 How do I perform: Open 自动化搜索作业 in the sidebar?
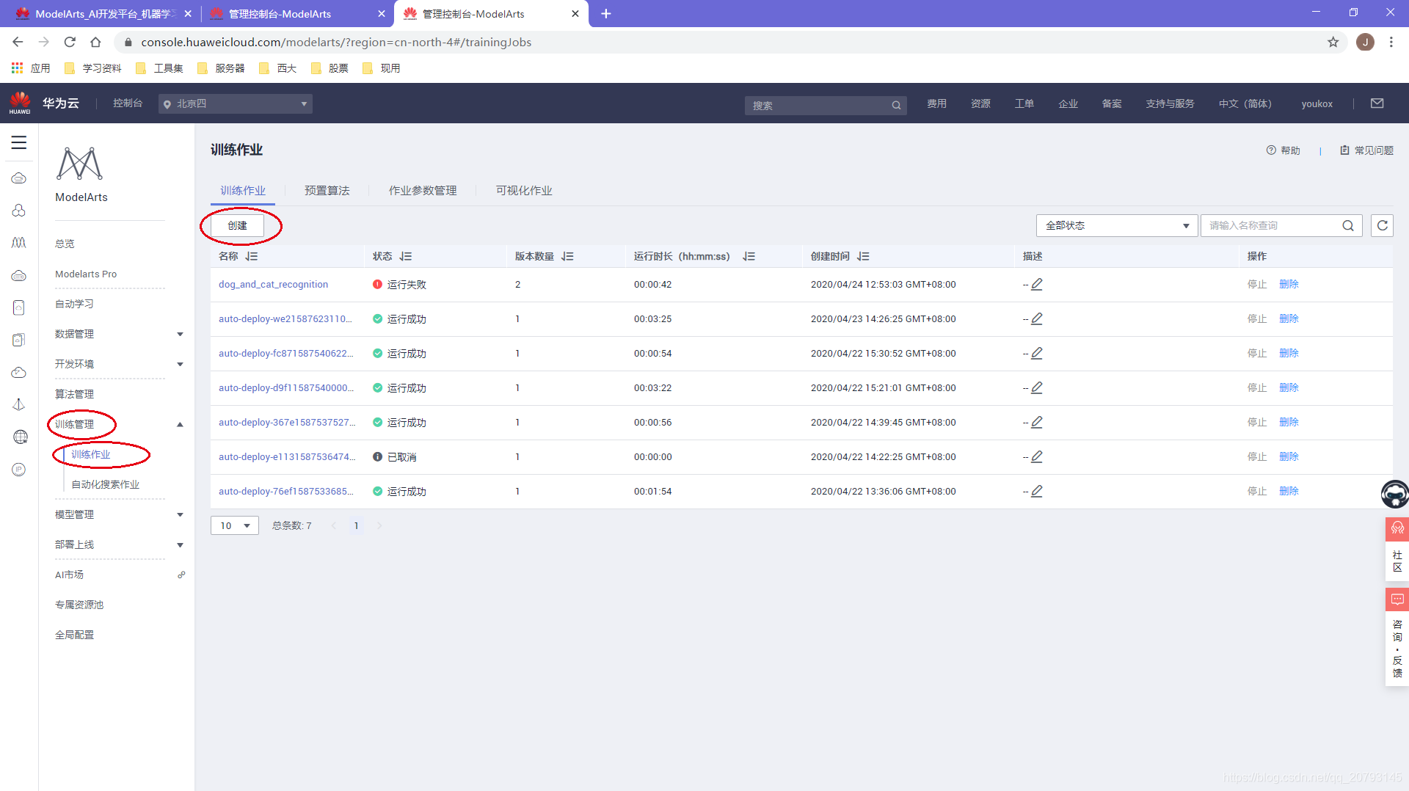[105, 484]
